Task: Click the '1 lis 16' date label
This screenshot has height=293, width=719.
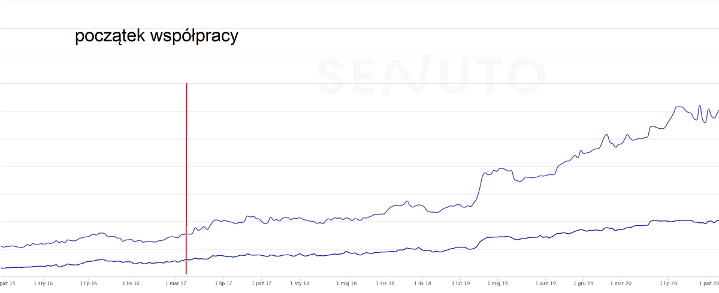Action: [x=131, y=283]
